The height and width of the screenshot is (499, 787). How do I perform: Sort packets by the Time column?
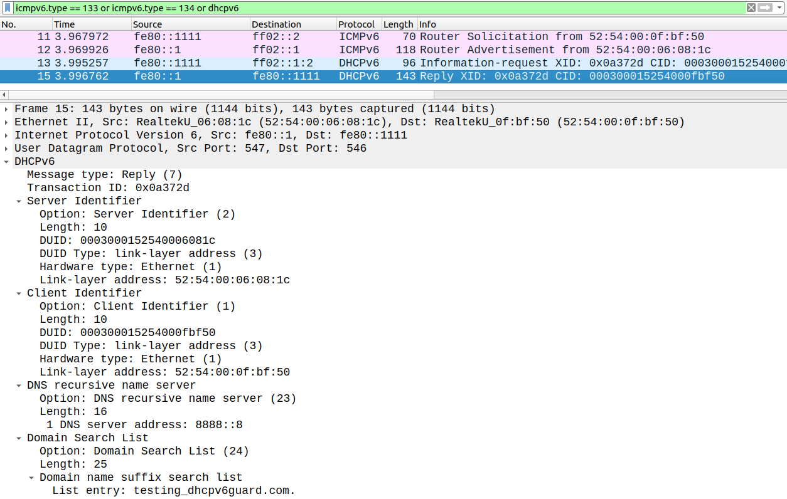(92, 24)
